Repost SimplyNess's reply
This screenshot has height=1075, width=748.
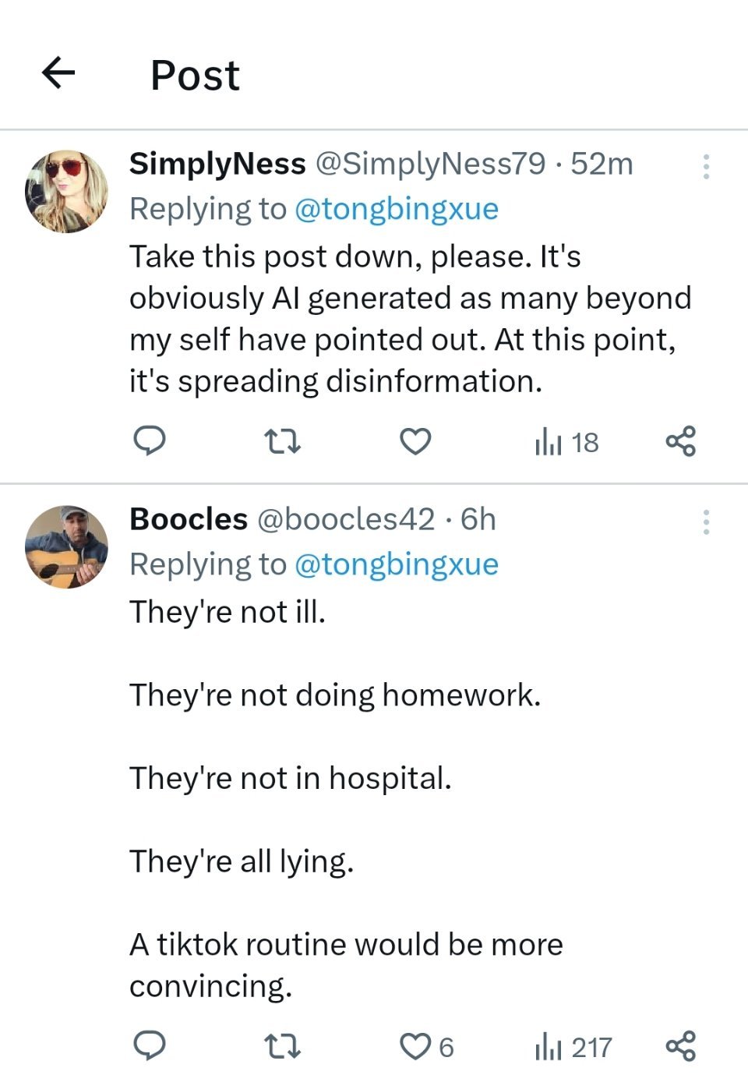coord(282,442)
